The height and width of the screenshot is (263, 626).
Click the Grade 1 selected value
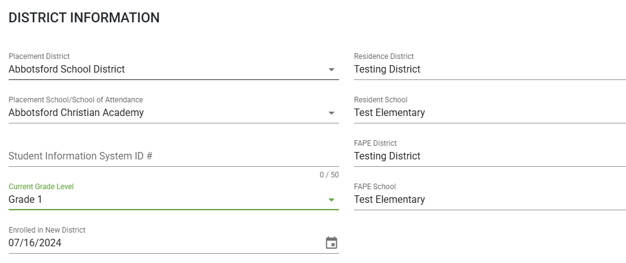[x=25, y=199]
